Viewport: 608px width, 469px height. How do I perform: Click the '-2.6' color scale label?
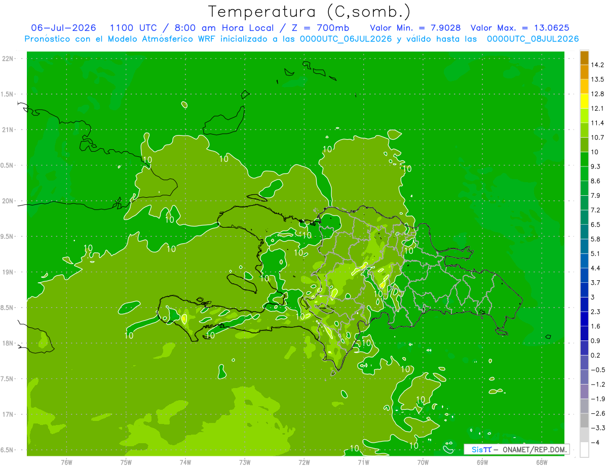click(597, 413)
